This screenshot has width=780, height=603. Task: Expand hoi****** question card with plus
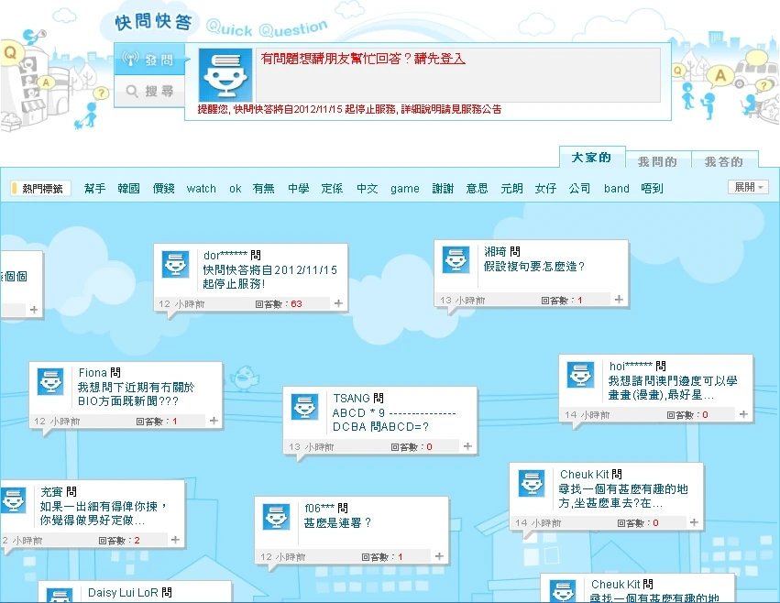click(743, 414)
